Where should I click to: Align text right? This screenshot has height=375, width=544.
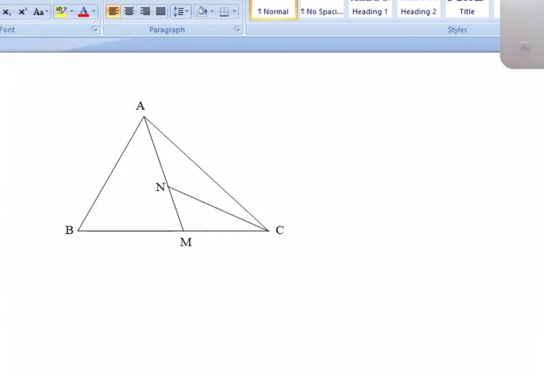(x=144, y=12)
